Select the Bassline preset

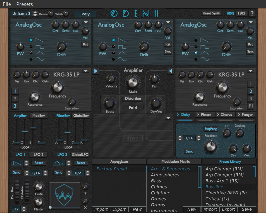pyautogui.click(x=228, y=187)
